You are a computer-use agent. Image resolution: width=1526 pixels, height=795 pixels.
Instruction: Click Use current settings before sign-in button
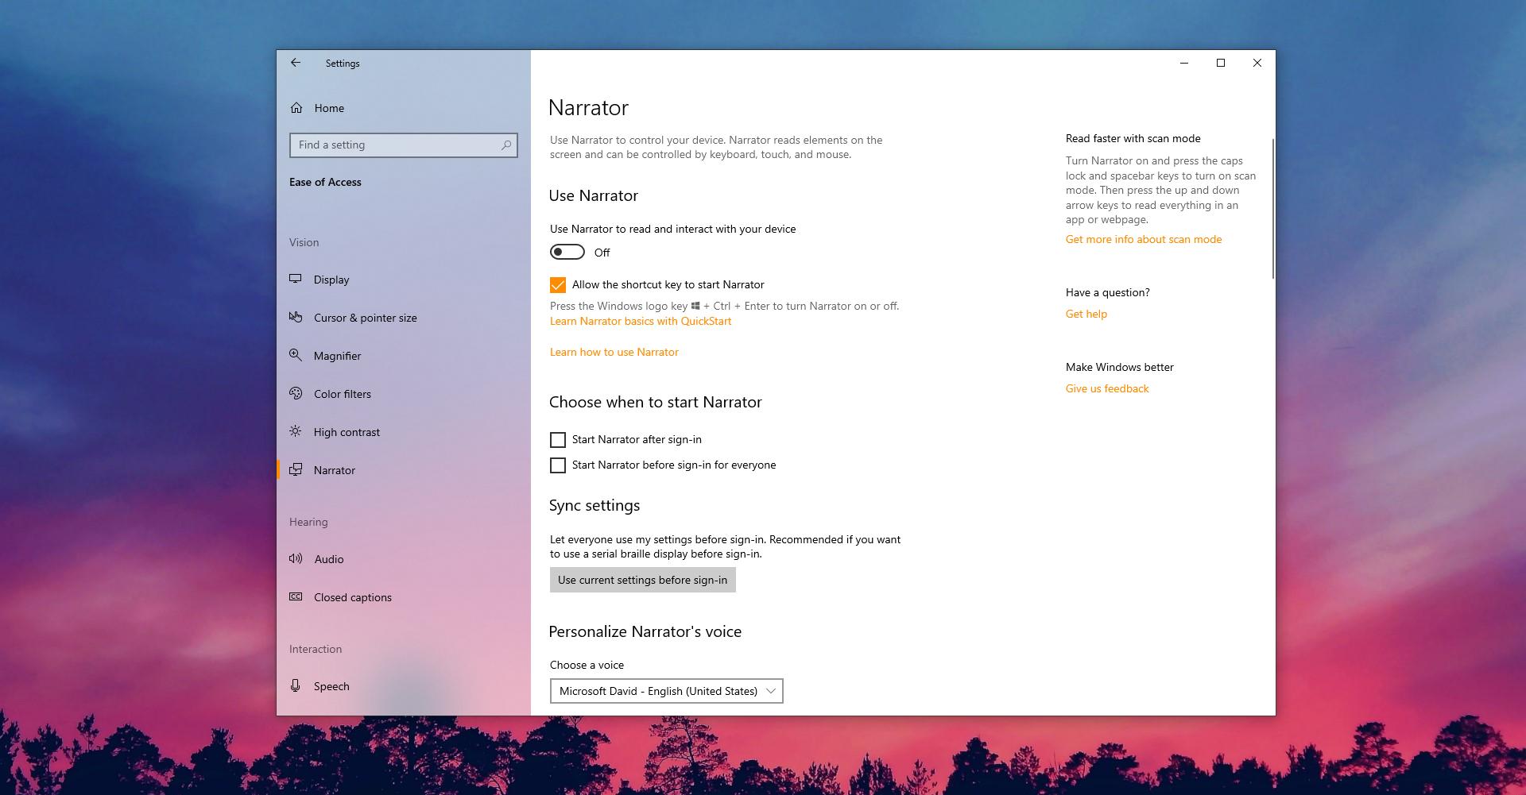pyautogui.click(x=643, y=580)
